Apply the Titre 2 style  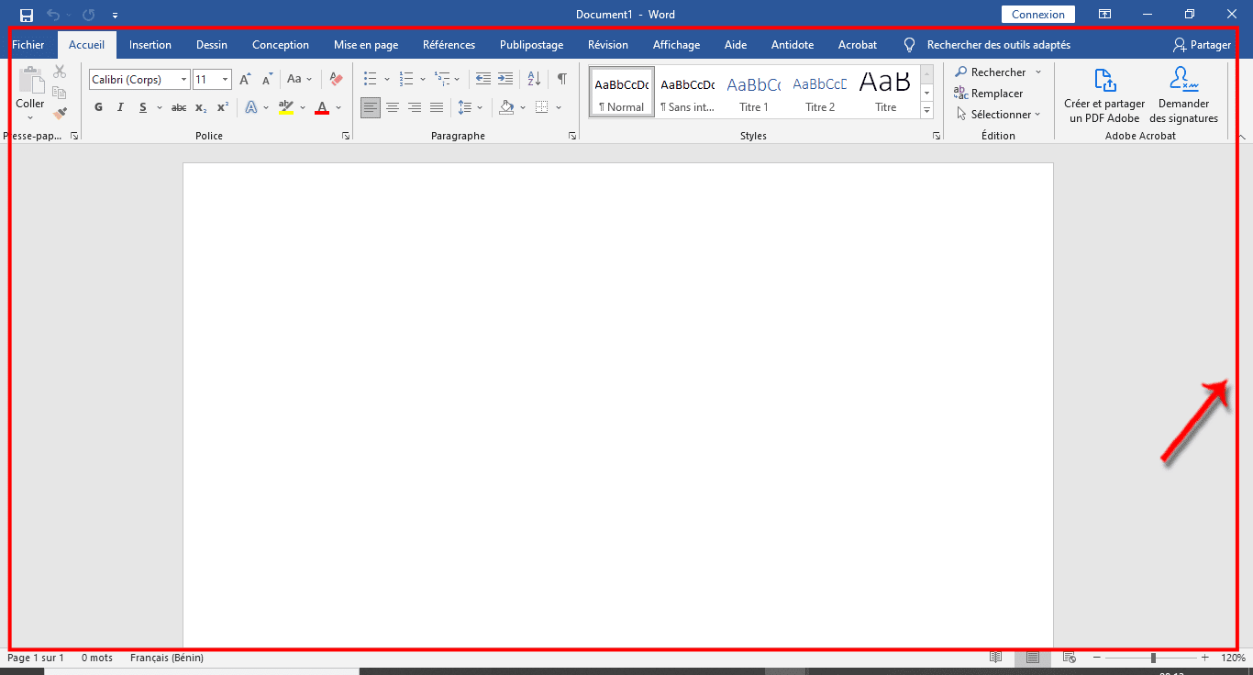[x=820, y=92]
